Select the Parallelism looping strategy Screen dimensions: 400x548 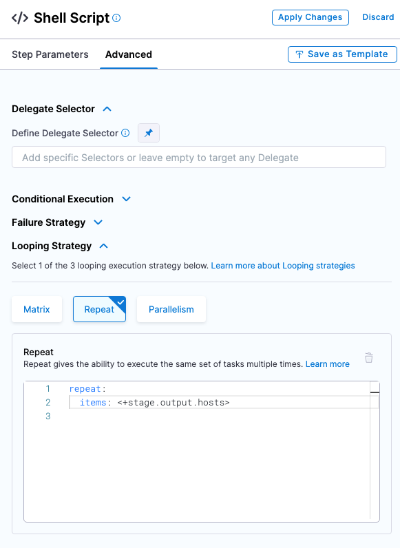click(x=171, y=309)
